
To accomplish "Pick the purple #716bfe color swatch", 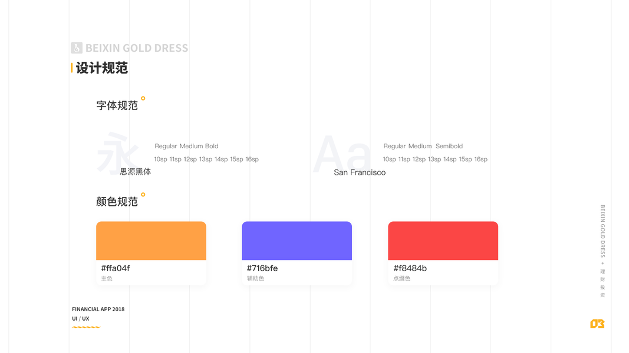I will point(297,241).
